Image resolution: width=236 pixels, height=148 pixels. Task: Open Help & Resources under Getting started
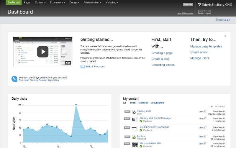pos(95,66)
